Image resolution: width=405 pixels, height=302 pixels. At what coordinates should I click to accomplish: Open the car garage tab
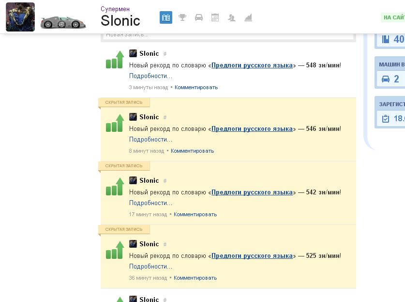(x=199, y=18)
